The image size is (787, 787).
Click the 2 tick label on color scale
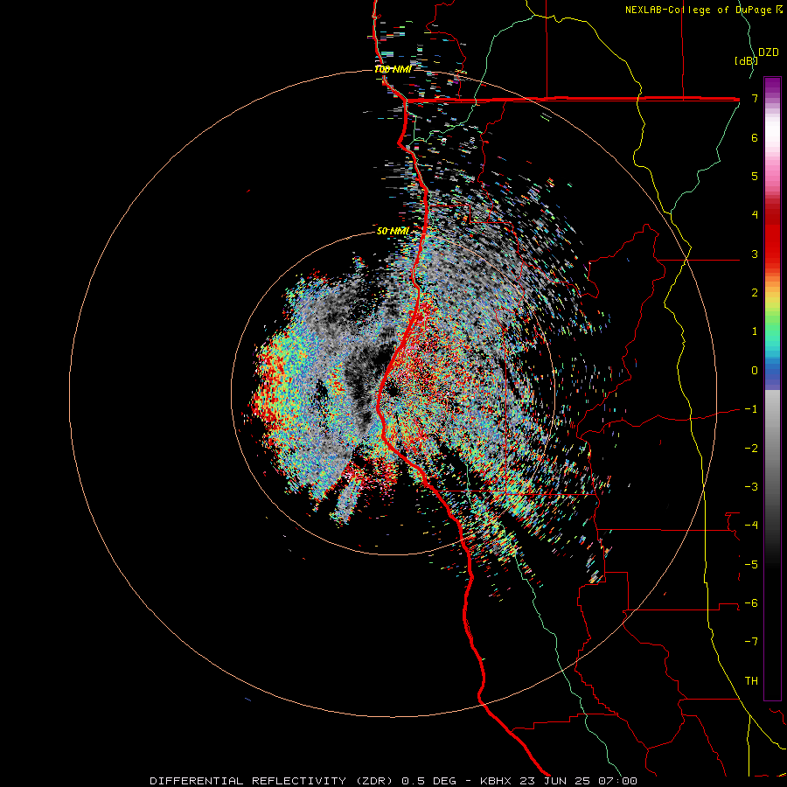[755, 293]
